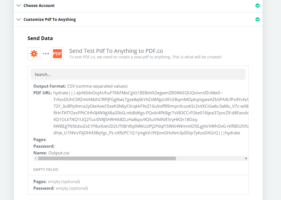Collapse the Choose Account section chevron
281x200 pixels.
click(x=19, y=6)
